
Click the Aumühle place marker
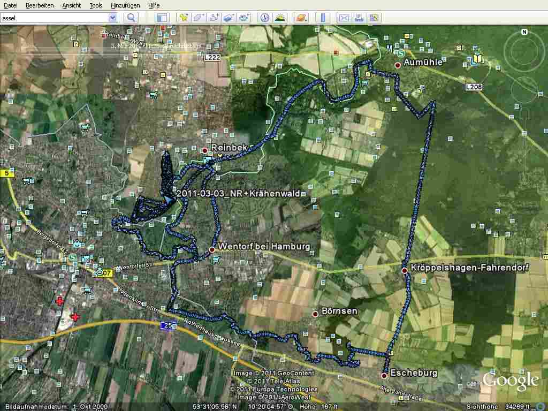point(398,65)
